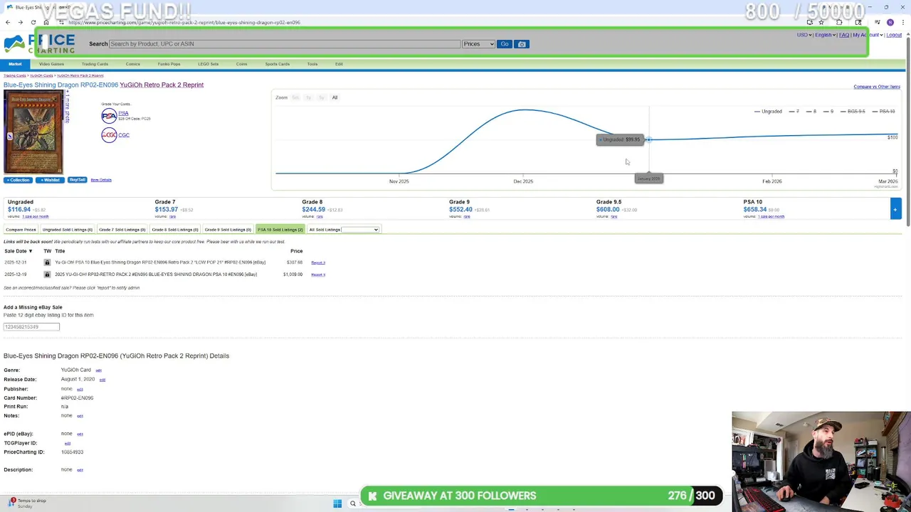Toggle PSA 10 series in chart legend
Image resolution: width=911 pixels, height=512 pixels.
click(883, 112)
